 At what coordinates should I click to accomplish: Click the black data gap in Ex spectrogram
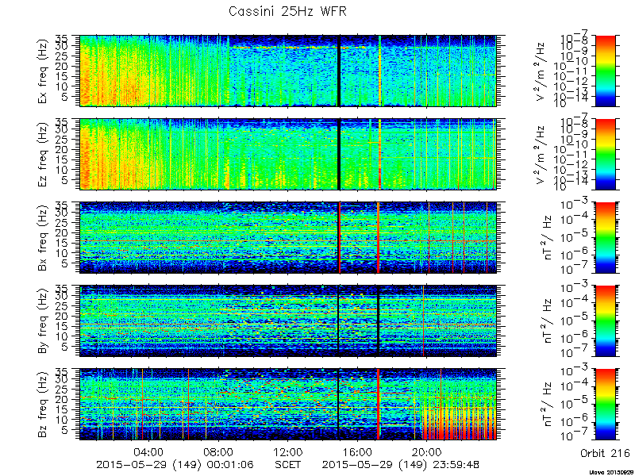339,71
